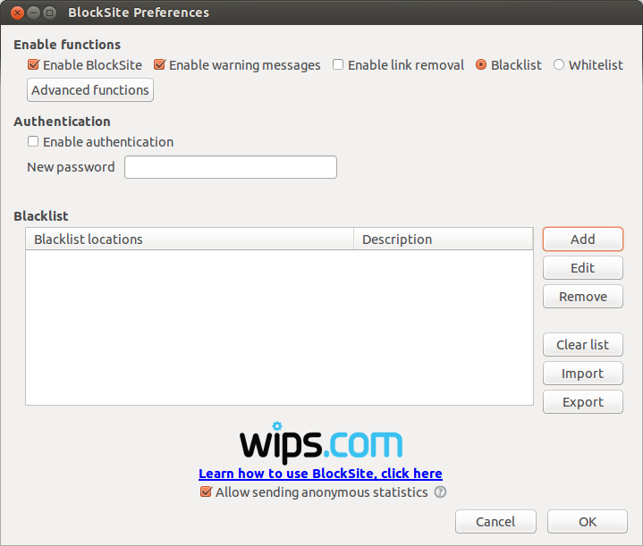
Task: Open the statistics help question icon
Action: [x=440, y=491]
